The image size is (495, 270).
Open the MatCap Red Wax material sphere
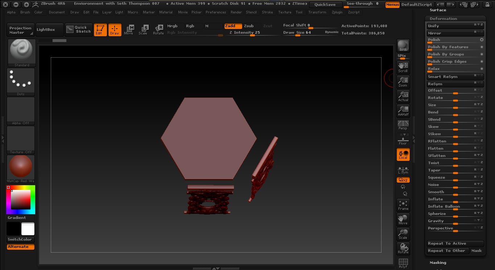21,169
